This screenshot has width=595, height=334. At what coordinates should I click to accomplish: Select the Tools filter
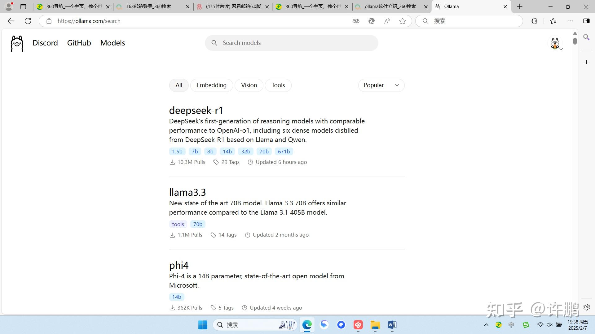click(x=278, y=85)
